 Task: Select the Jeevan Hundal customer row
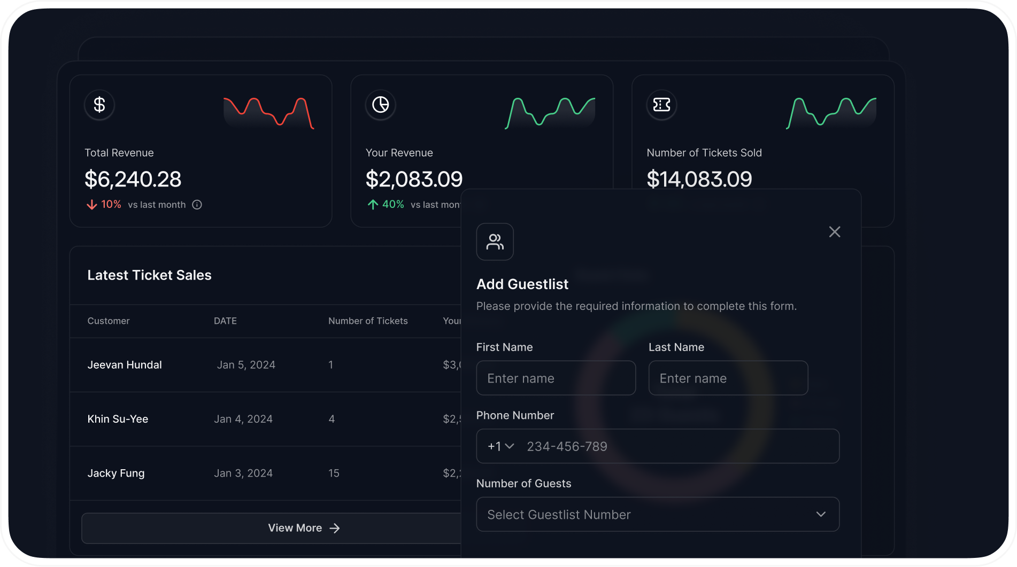click(x=266, y=365)
